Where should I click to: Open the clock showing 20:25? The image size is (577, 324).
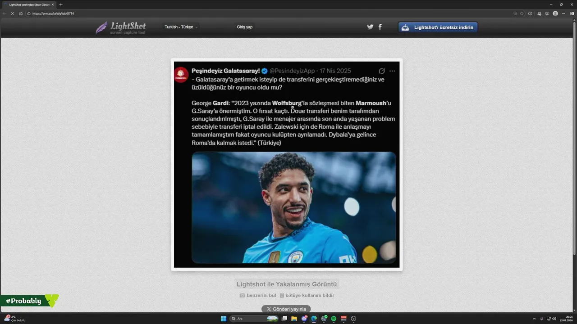point(565,319)
